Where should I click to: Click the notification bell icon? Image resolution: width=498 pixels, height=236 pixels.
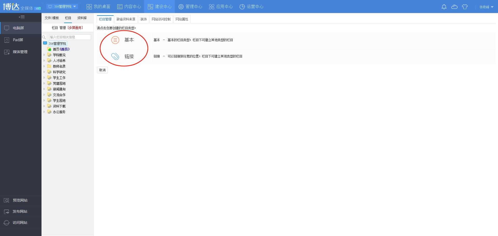(444, 7)
